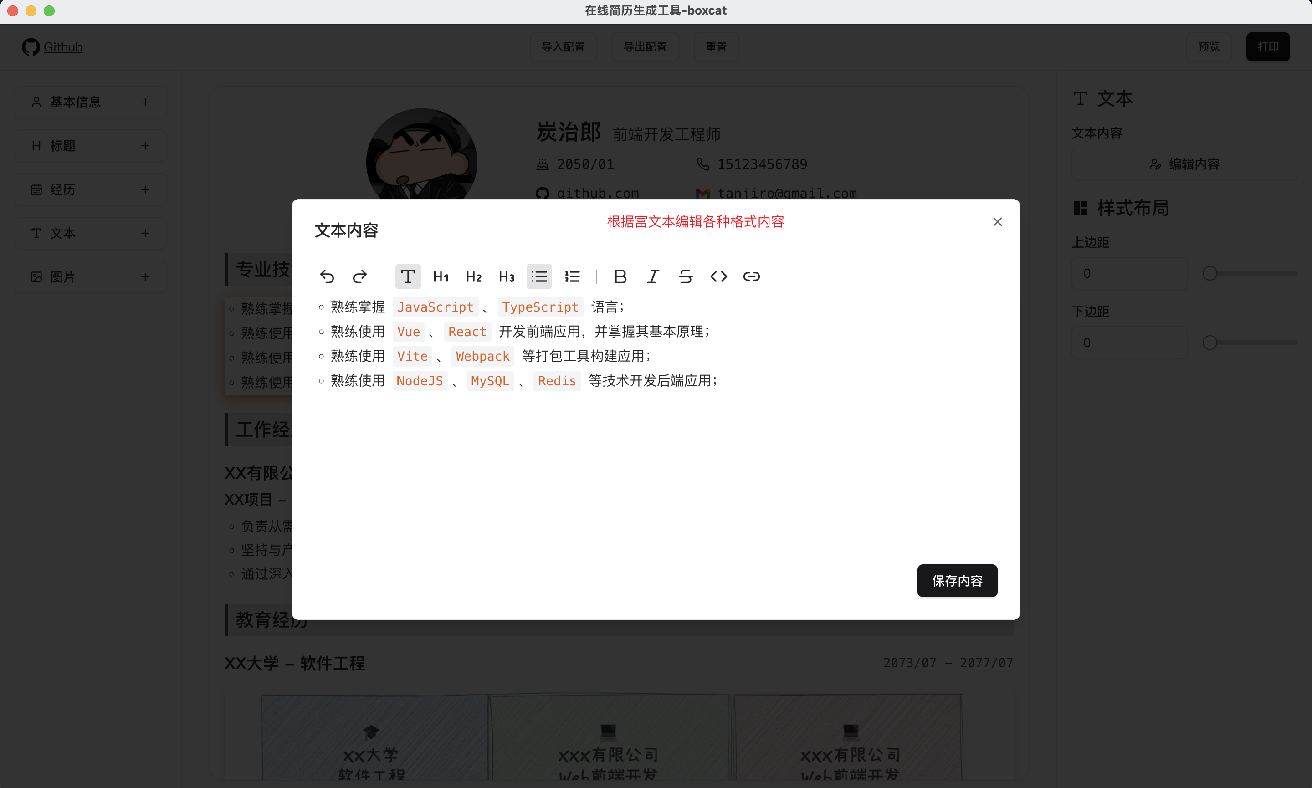1312x788 pixels.
Task: Toggle inline code formatting
Action: coord(719,276)
